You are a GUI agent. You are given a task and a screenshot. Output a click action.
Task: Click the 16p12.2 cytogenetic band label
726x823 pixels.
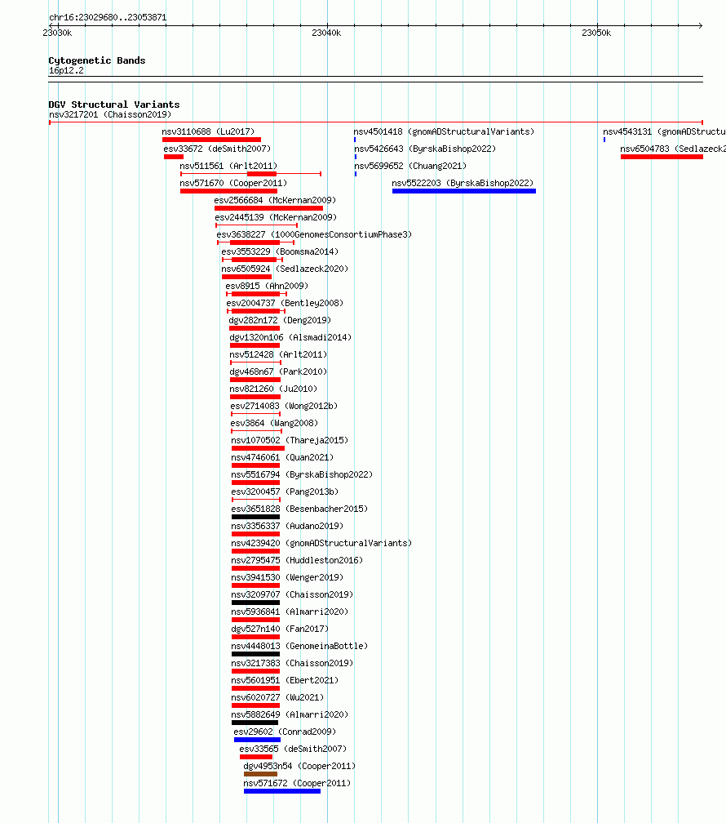66,70
